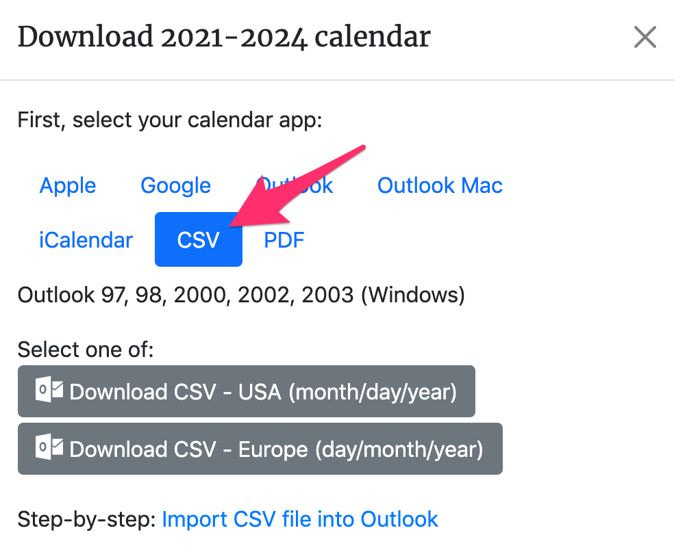
Task: Open the Import CSV file into Outlook link
Action: pos(300,519)
